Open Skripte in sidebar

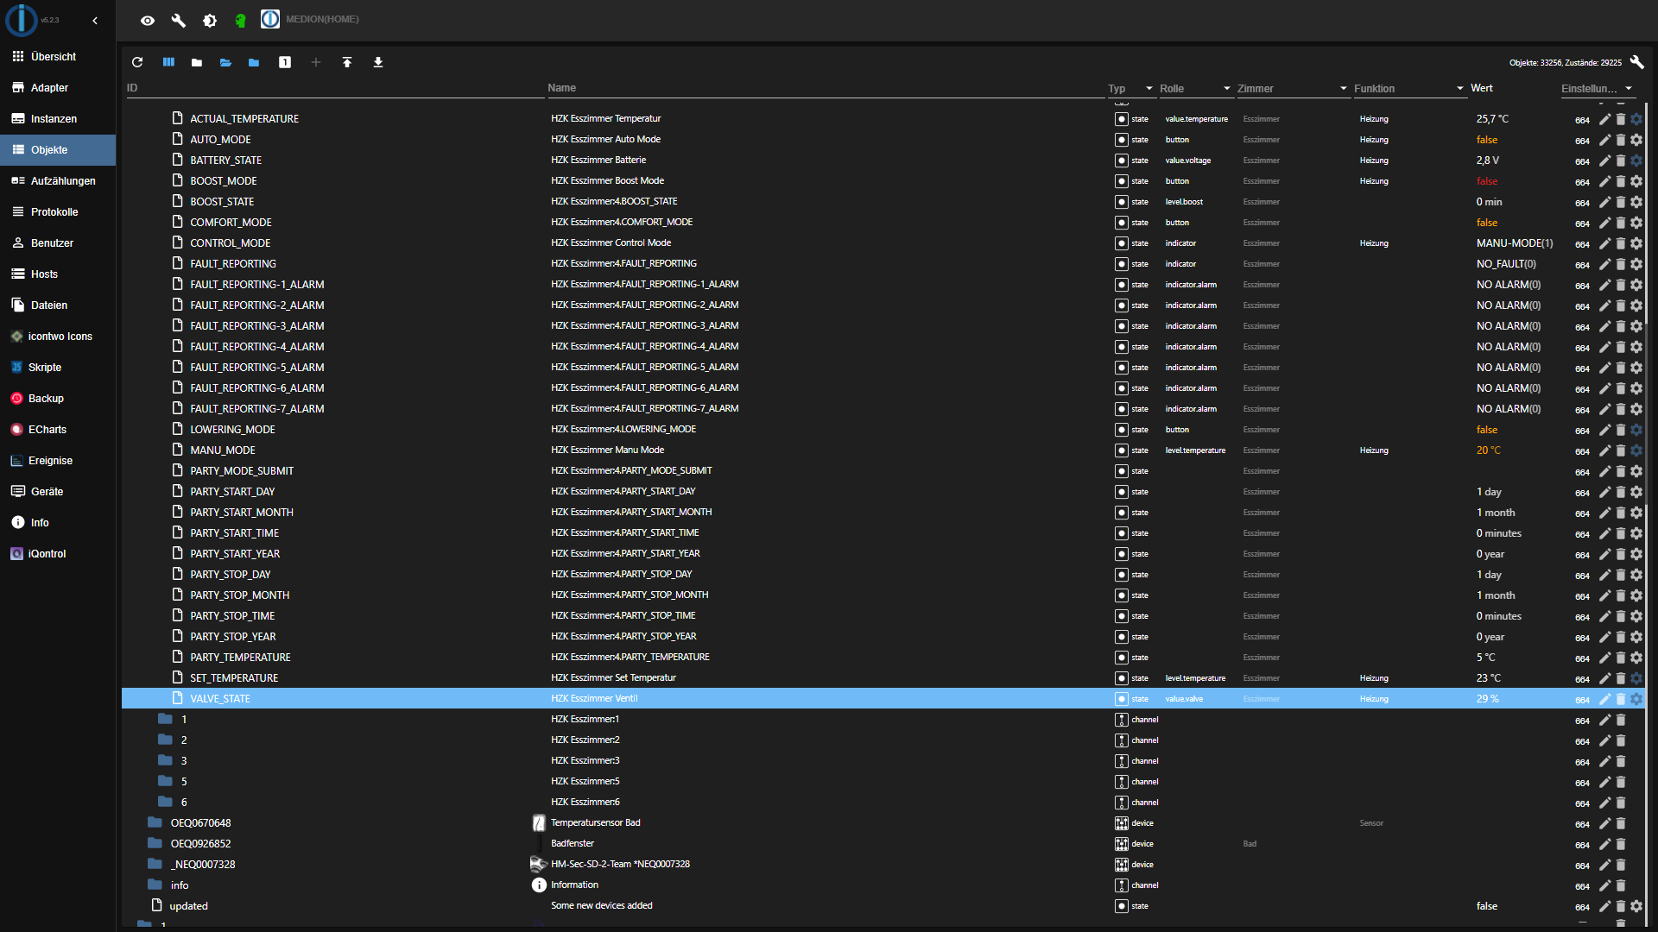(x=58, y=367)
